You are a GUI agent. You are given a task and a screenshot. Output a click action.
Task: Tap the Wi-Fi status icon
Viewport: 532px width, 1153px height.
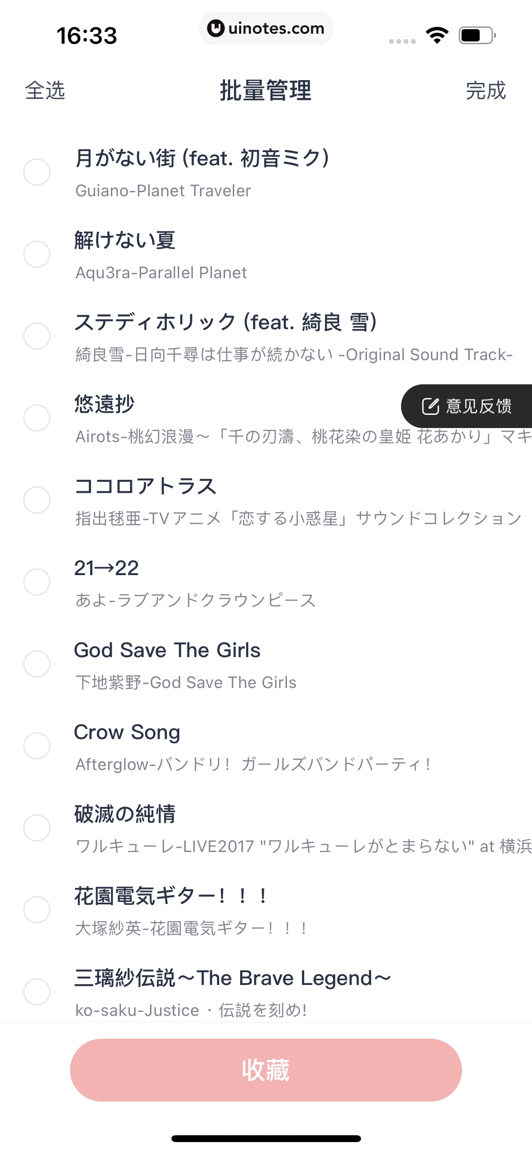coord(437,35)
